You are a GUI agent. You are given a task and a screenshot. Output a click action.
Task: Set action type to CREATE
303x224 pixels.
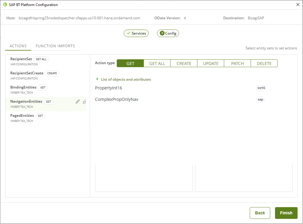184,63
